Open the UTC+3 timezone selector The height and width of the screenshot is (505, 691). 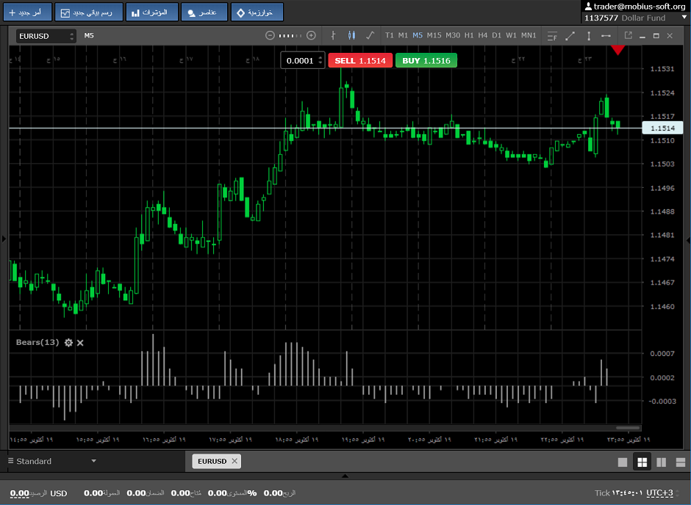pyautogui.click(x=659, y=493)
